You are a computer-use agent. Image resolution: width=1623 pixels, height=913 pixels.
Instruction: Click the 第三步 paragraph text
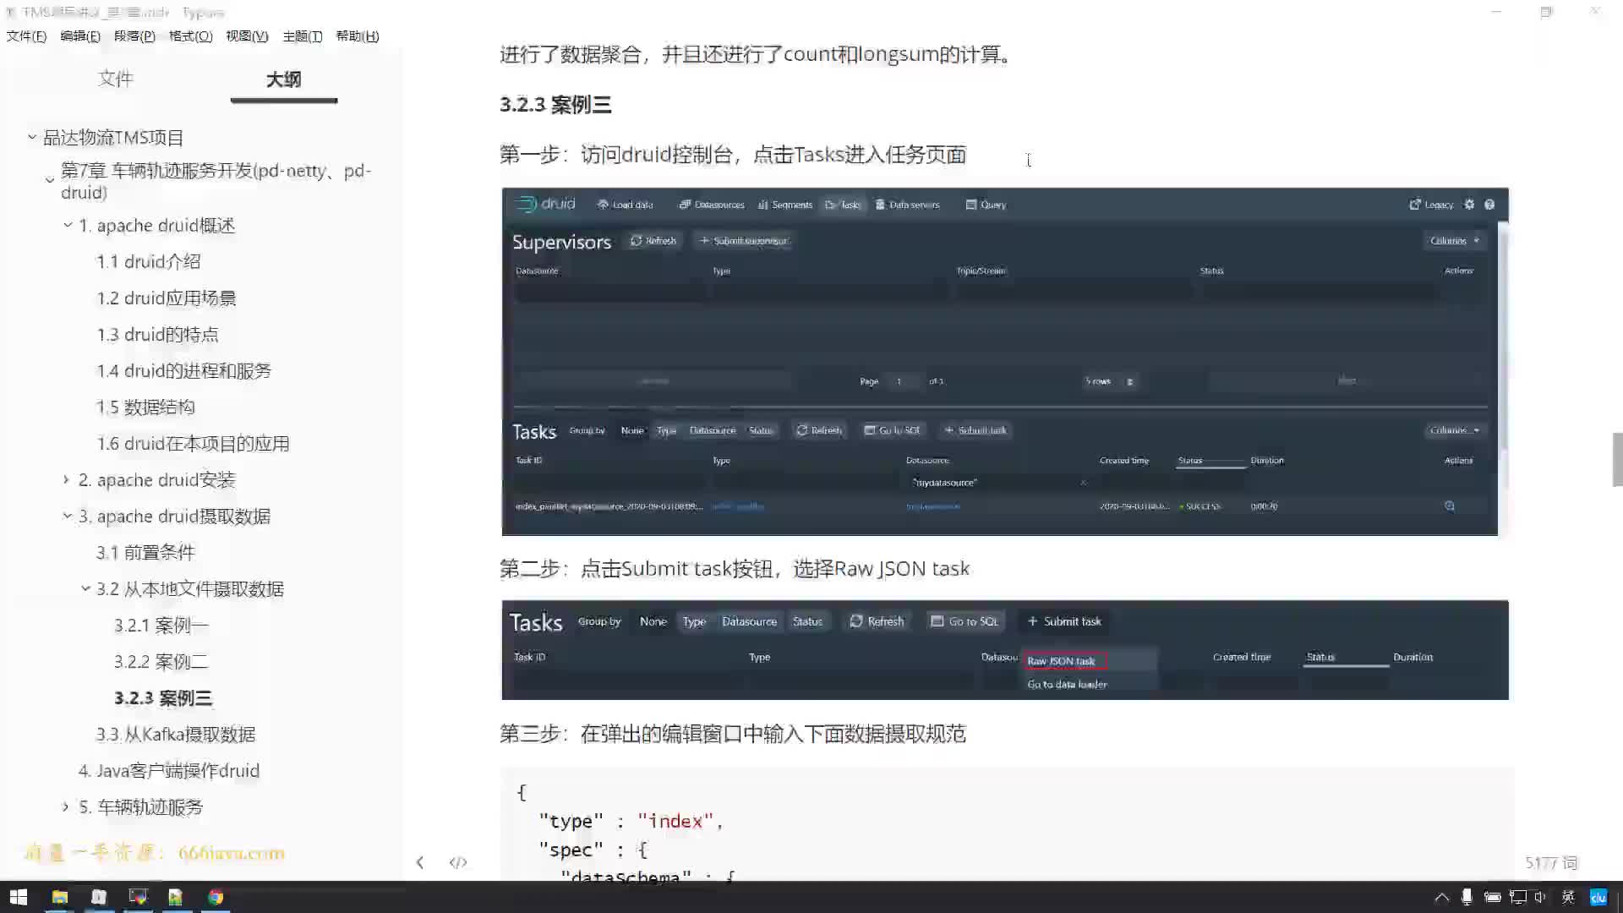733,734
